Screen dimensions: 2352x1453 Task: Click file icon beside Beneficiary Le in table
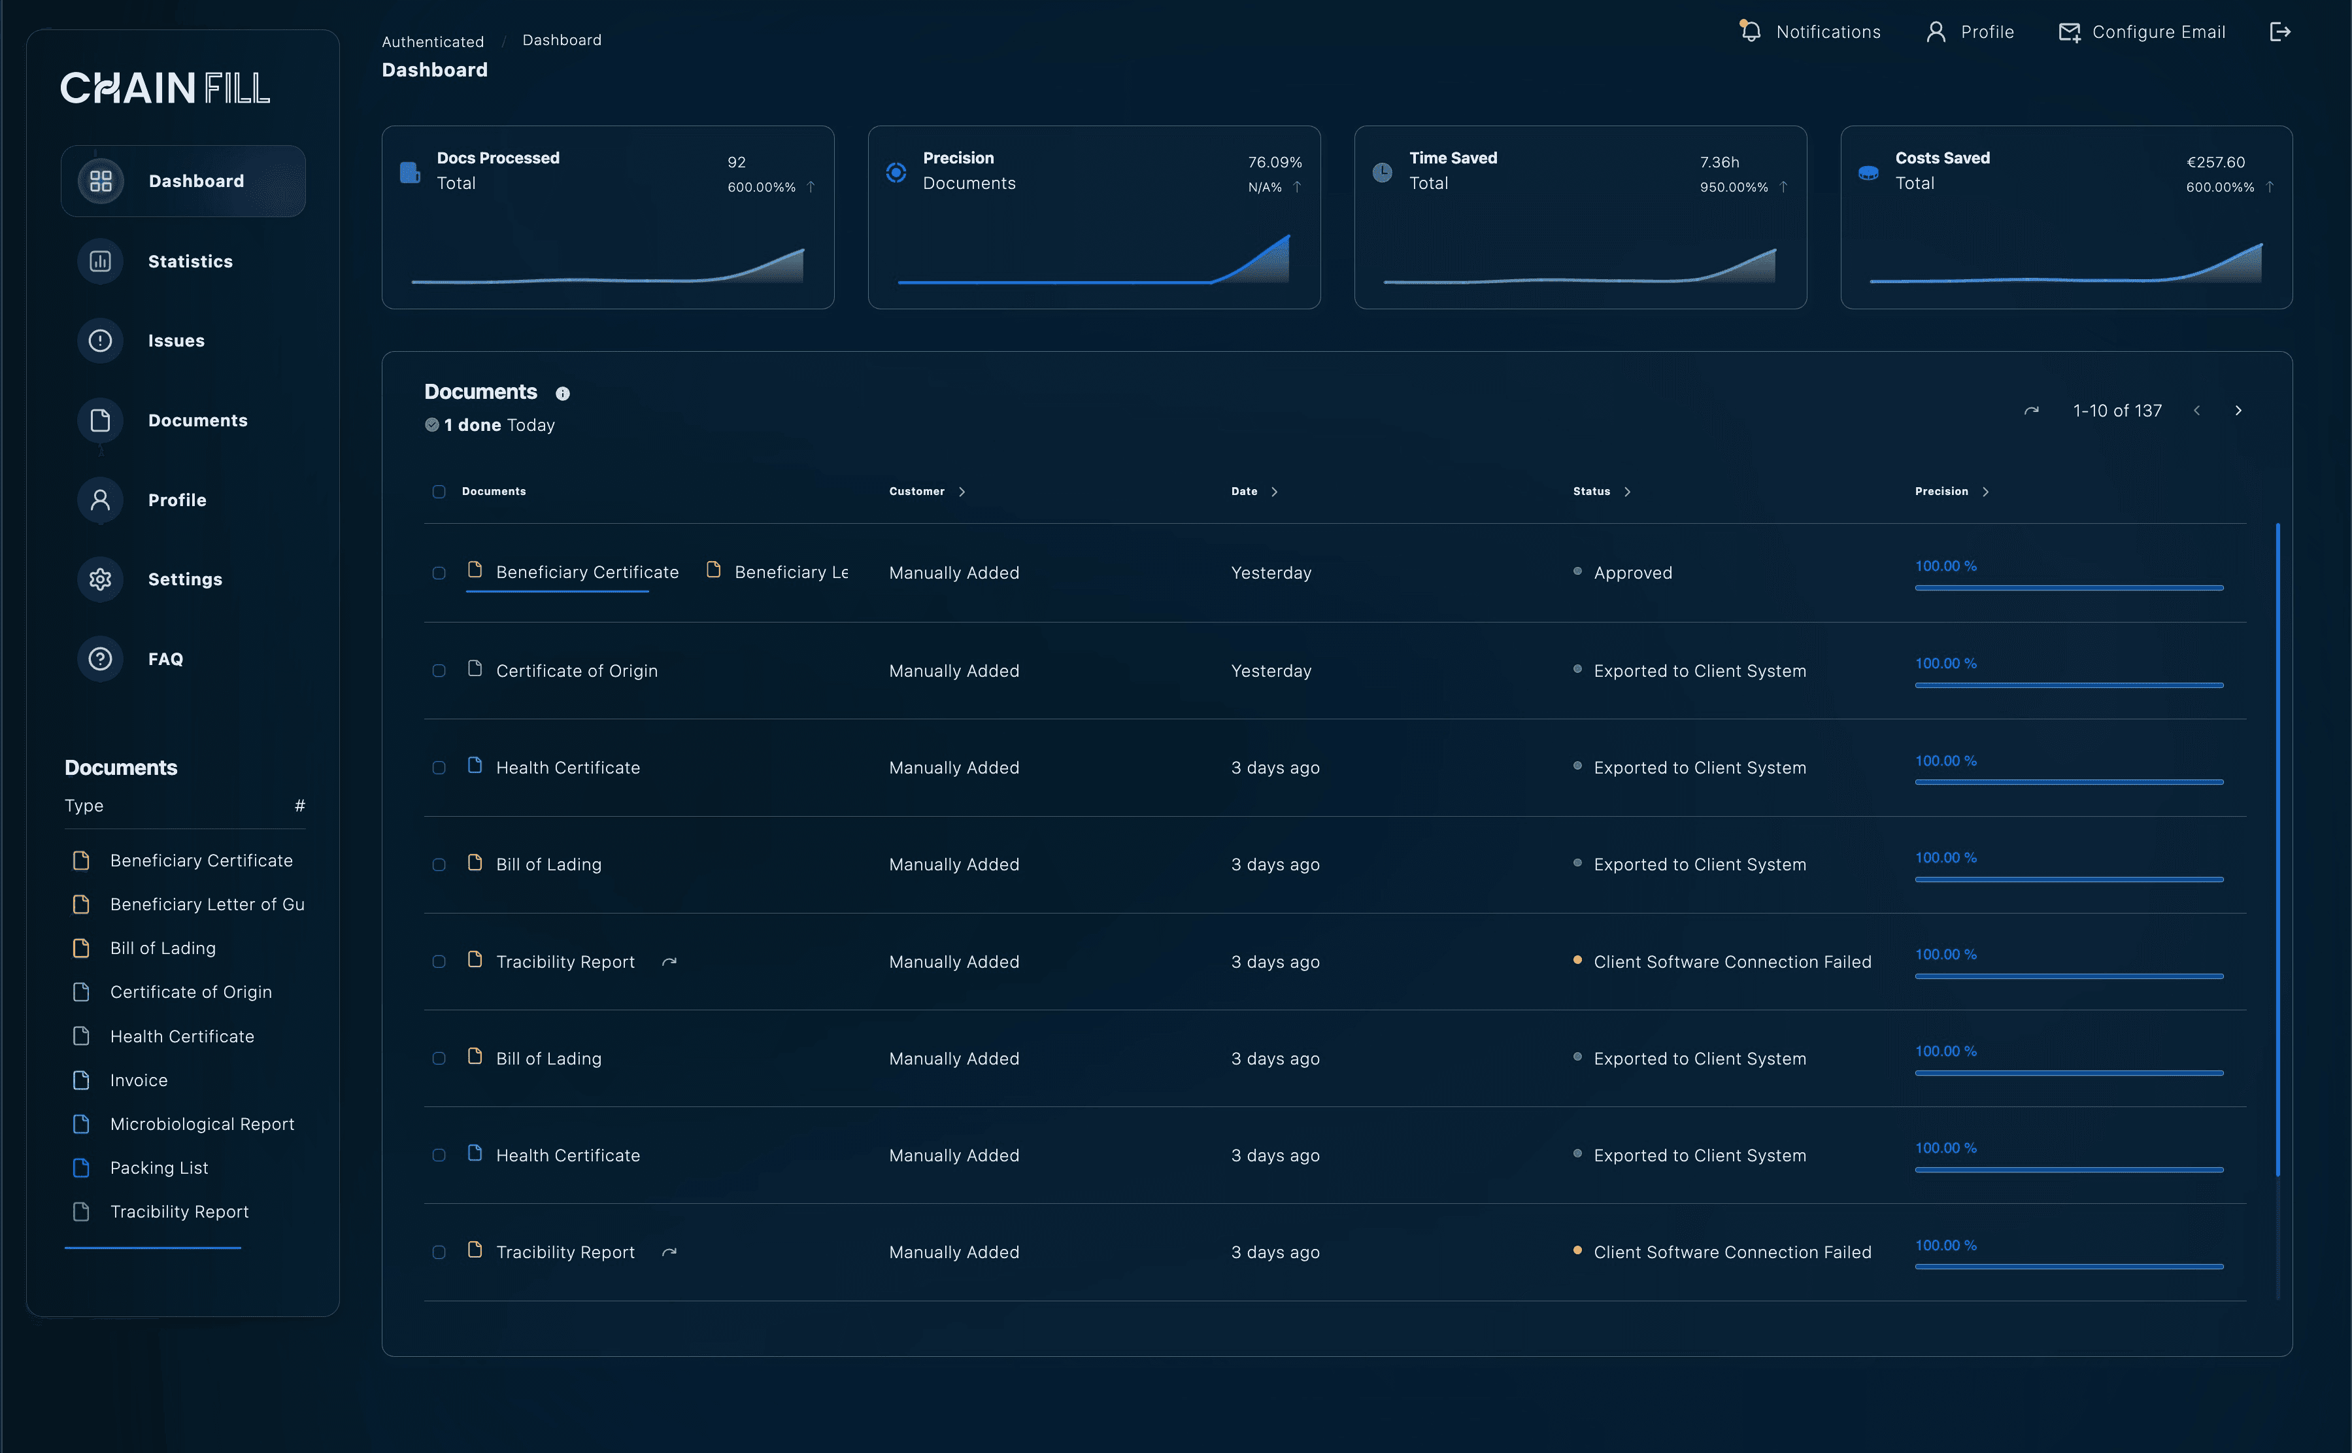point(714,570)
